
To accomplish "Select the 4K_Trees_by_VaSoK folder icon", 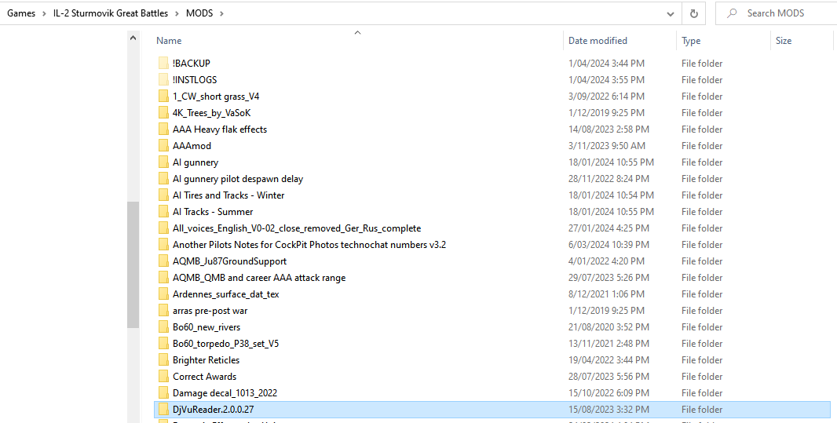I will 163,113.
